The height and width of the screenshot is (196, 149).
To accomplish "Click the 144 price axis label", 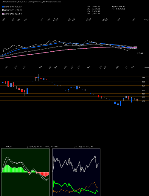I will [143, 78].
